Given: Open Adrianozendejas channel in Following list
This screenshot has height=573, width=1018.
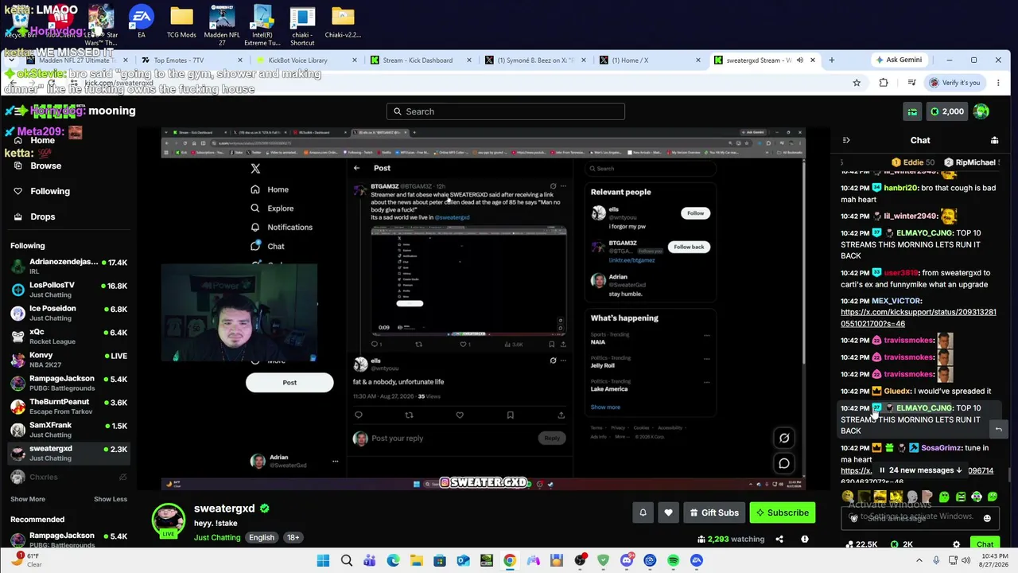Looking at the screenshot, I should click(x=68, y=267).
